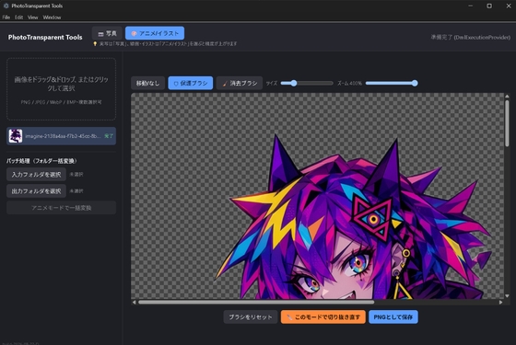
Task: Switch to the 写真 photo mode tab
Action: (x=107, y=33)
